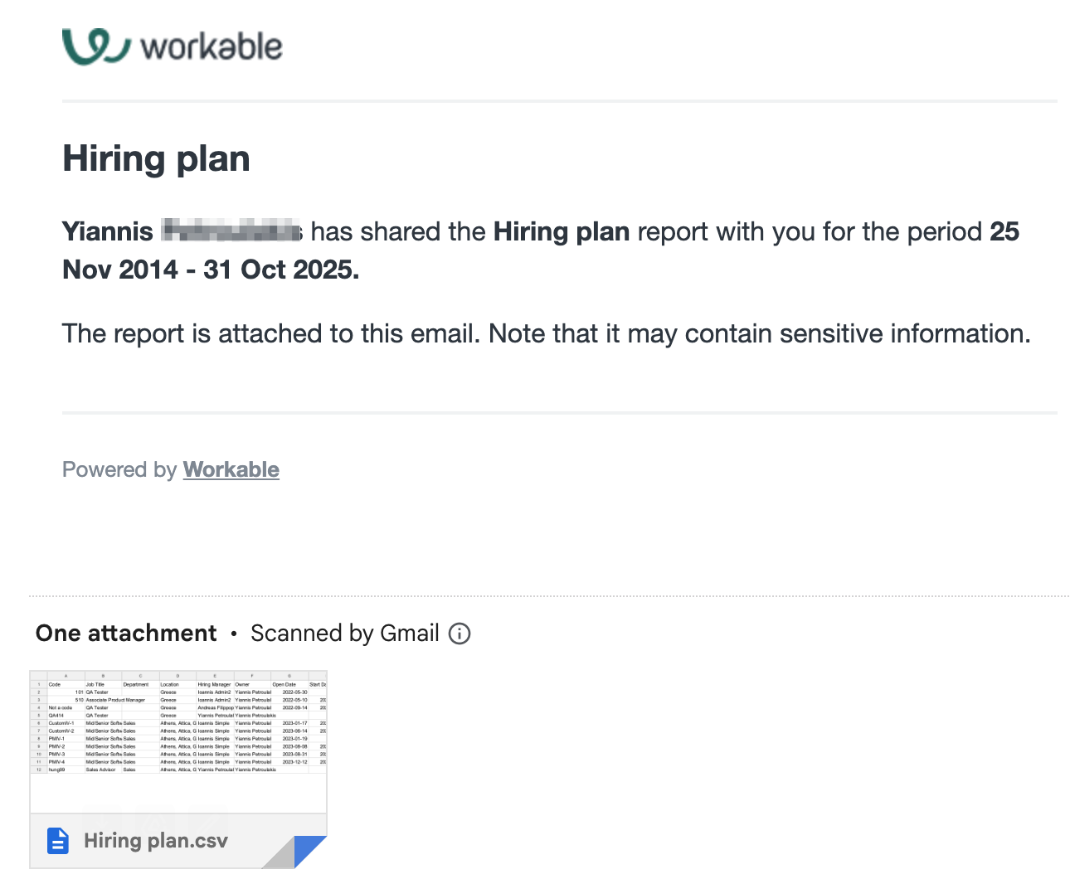Image resolution: width=1070 pixels, height=879 pixels.
Task: Click the blue folded corner of the attachment card
Action: tap(310, 852)
